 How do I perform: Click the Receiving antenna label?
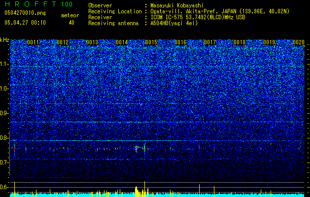(113, 23)
